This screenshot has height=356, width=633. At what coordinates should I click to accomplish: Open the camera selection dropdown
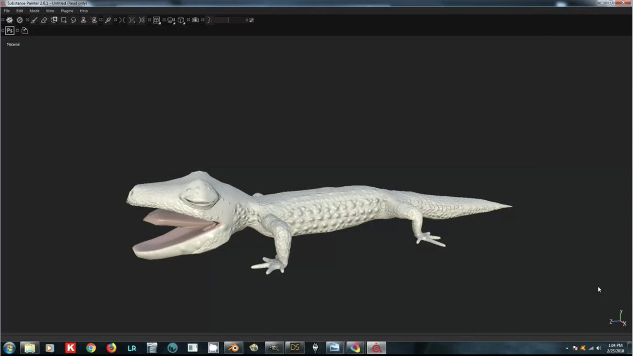coord(171,20)
